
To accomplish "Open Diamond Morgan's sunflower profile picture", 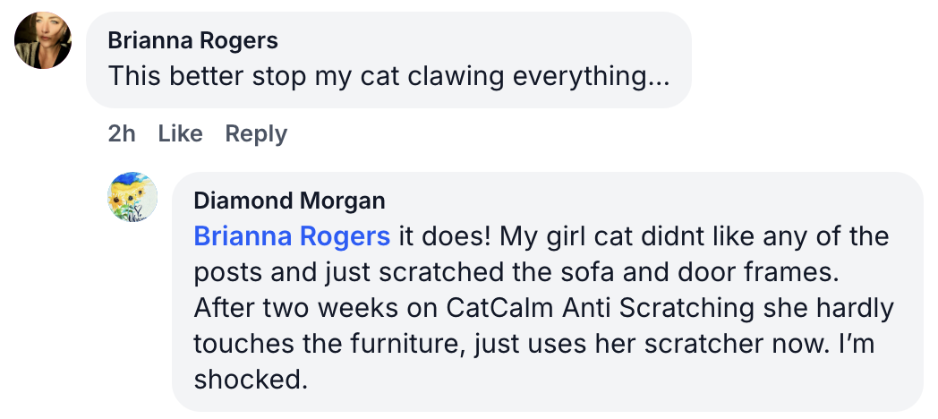I will click(x=132, y=198).
